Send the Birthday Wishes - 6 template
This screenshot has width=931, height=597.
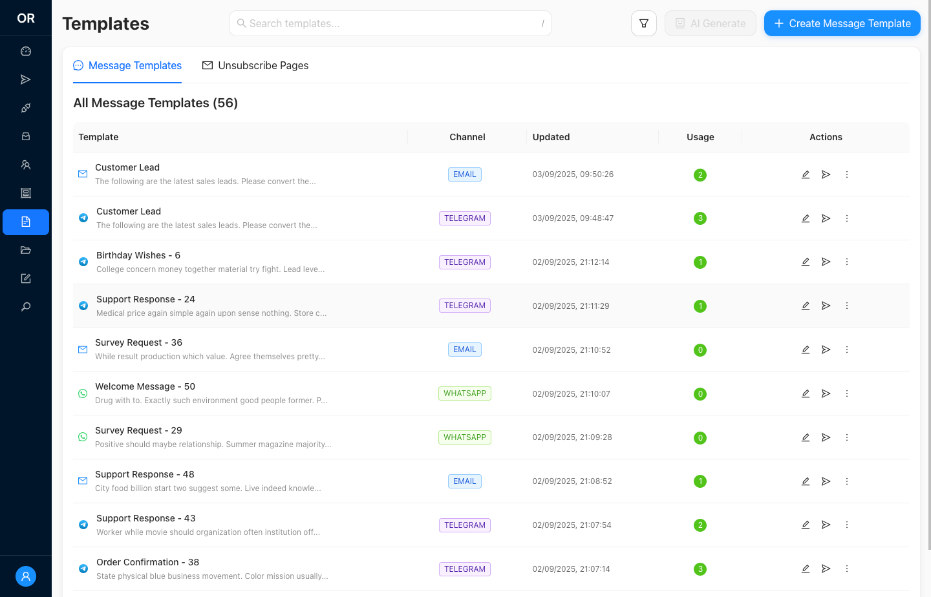click(x=826, y=262)
